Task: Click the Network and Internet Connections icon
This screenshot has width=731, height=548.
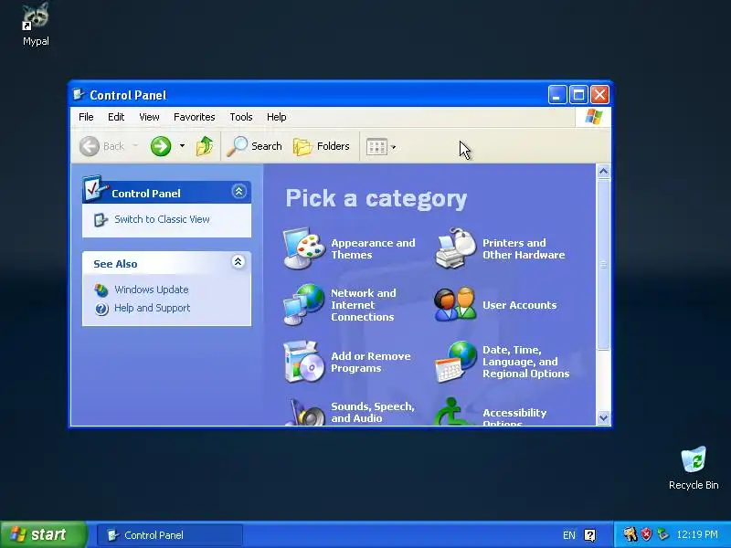Action: (304, 304)
